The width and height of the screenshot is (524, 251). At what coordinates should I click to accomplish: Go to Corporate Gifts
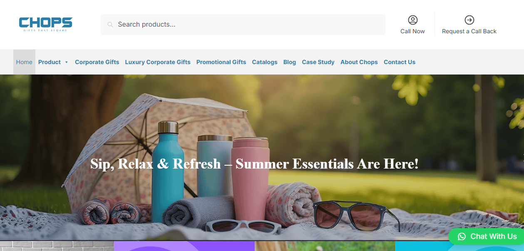coord(97,62)
